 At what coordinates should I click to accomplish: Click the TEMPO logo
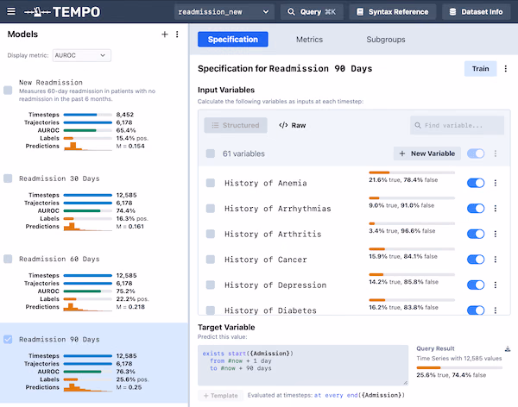tap(62, 12)
